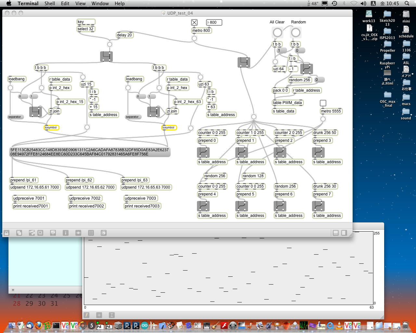Trigger the bang button below 'delay 20'

coord(110,44)
